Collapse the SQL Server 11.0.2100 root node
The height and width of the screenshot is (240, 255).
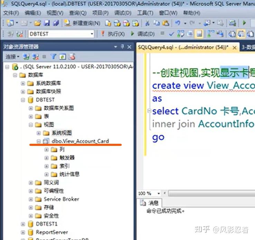click(x=7, y=67)
